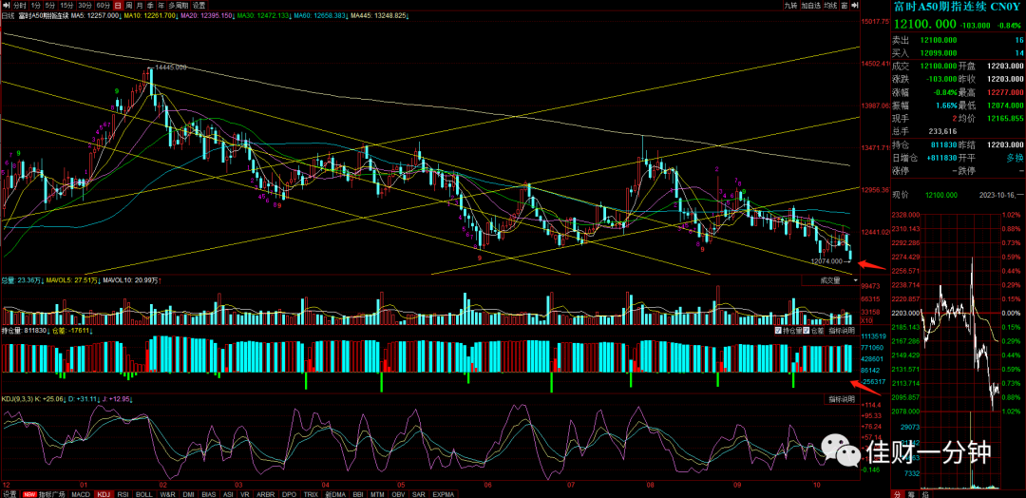This screenshot has width=1026, height=498.
Task: Open the 多周期 multi-period view
Action: [x=178, y=5]
